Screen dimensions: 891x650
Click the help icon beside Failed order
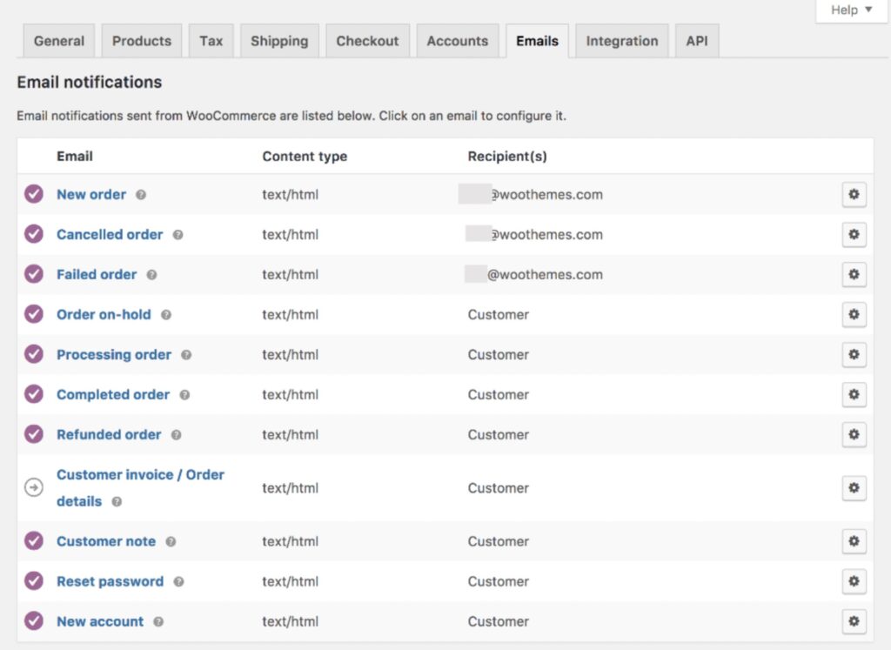(x=151, y=275)
